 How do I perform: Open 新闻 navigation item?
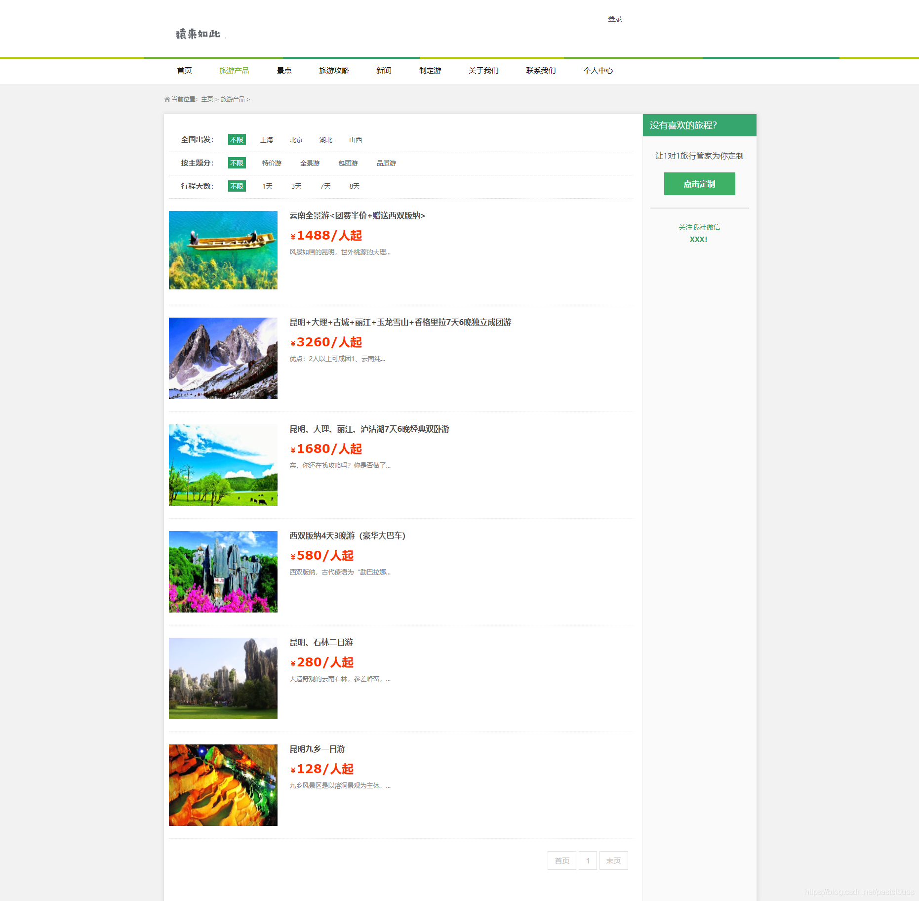pos(384,71)
